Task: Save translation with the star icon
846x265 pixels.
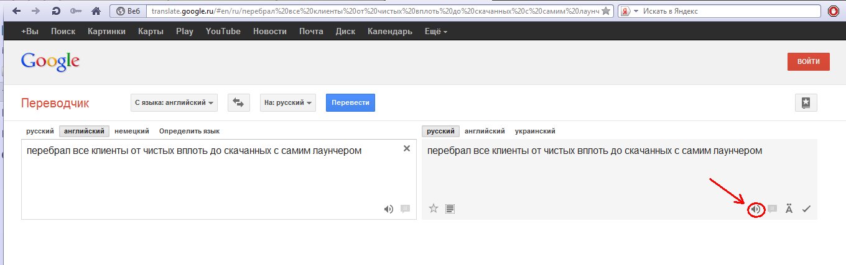Action: coord(434,209)
